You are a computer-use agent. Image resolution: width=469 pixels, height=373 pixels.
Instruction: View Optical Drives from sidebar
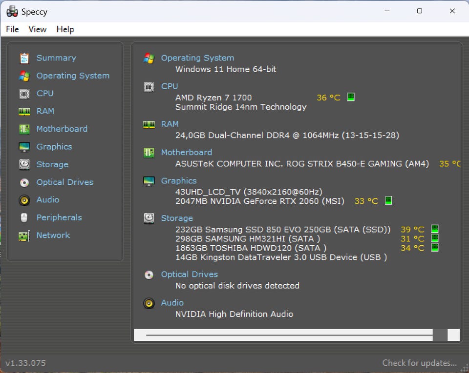tap(65, 182)
